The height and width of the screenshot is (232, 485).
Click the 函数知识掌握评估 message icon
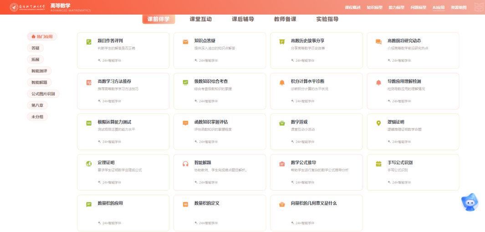185,123
